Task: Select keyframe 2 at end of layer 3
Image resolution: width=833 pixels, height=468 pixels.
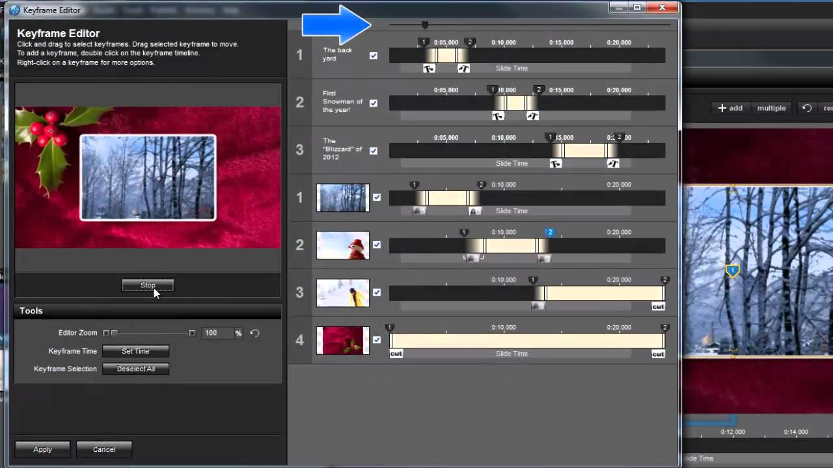Action: [x=664, y=280]
